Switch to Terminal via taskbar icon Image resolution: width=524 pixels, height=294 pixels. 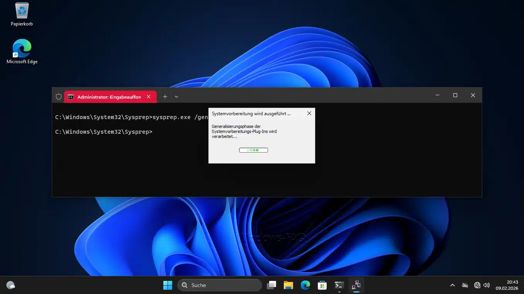[339, 285]
